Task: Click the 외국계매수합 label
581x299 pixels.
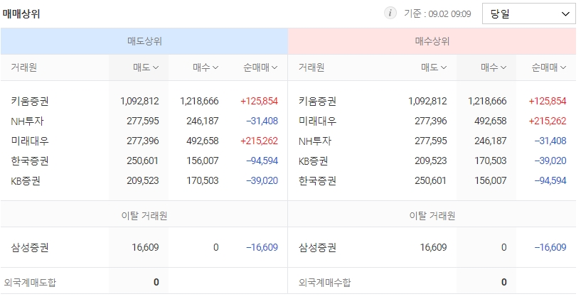Action: 324,283
